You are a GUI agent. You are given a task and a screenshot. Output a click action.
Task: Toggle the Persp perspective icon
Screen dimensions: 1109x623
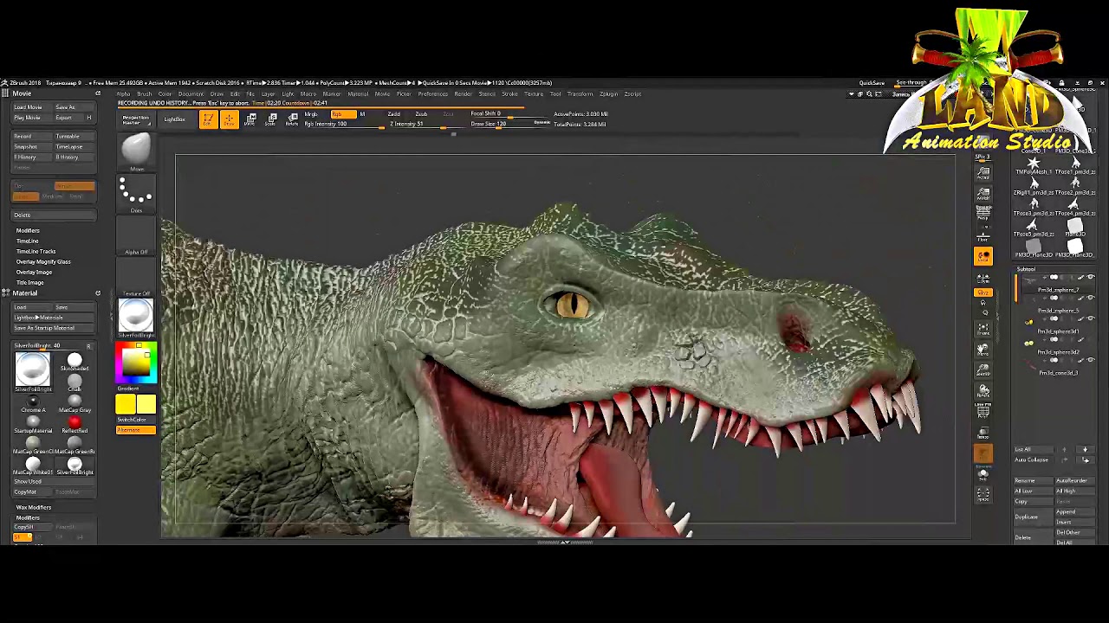[983, 214]
